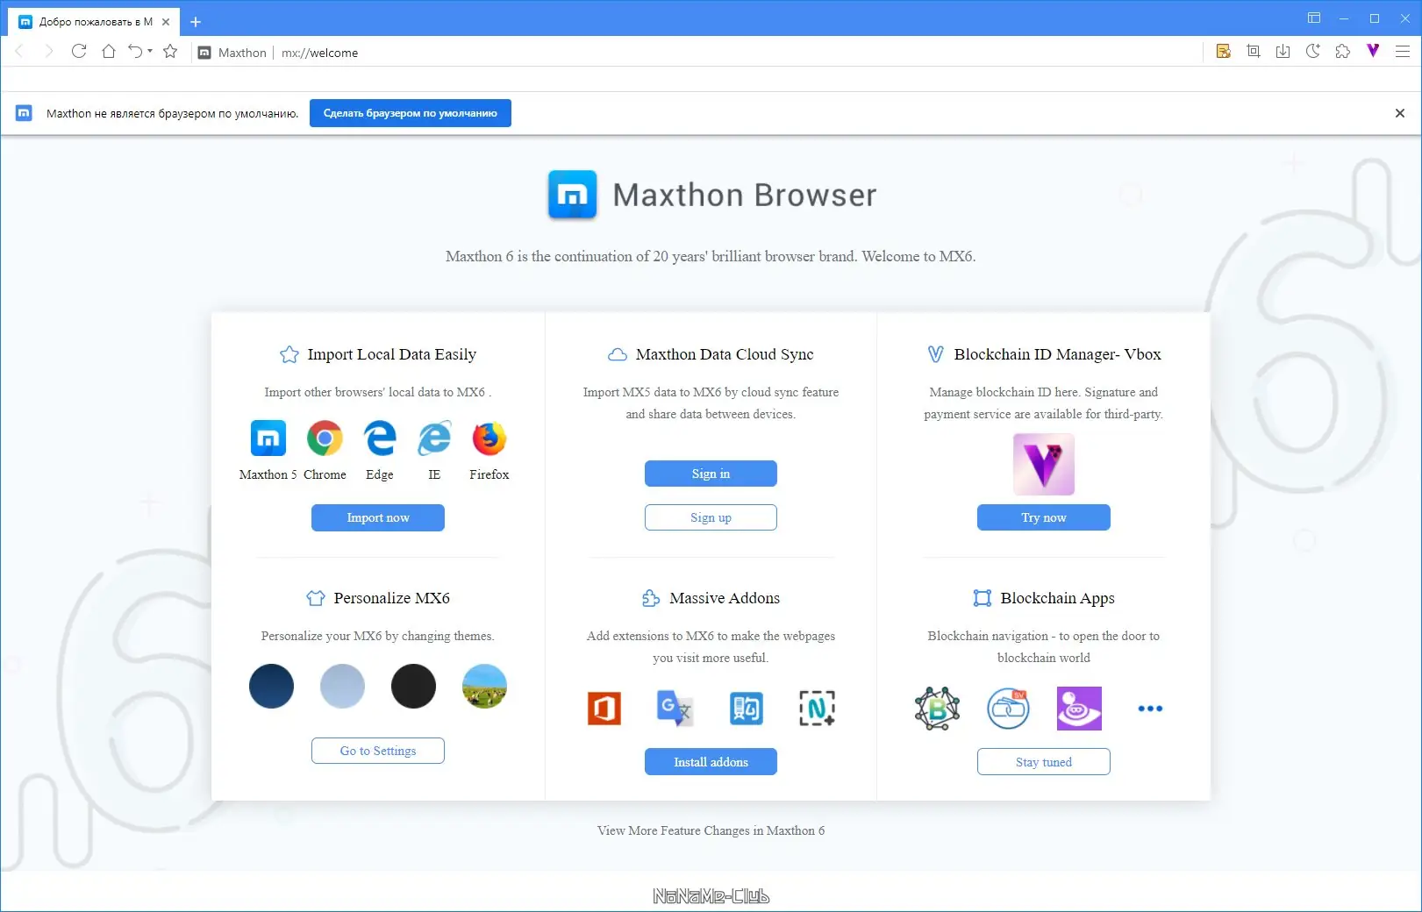Click the address bar showing mx://welcome
This screenshot has height=912, width=1422.
[x=319, y=53]
